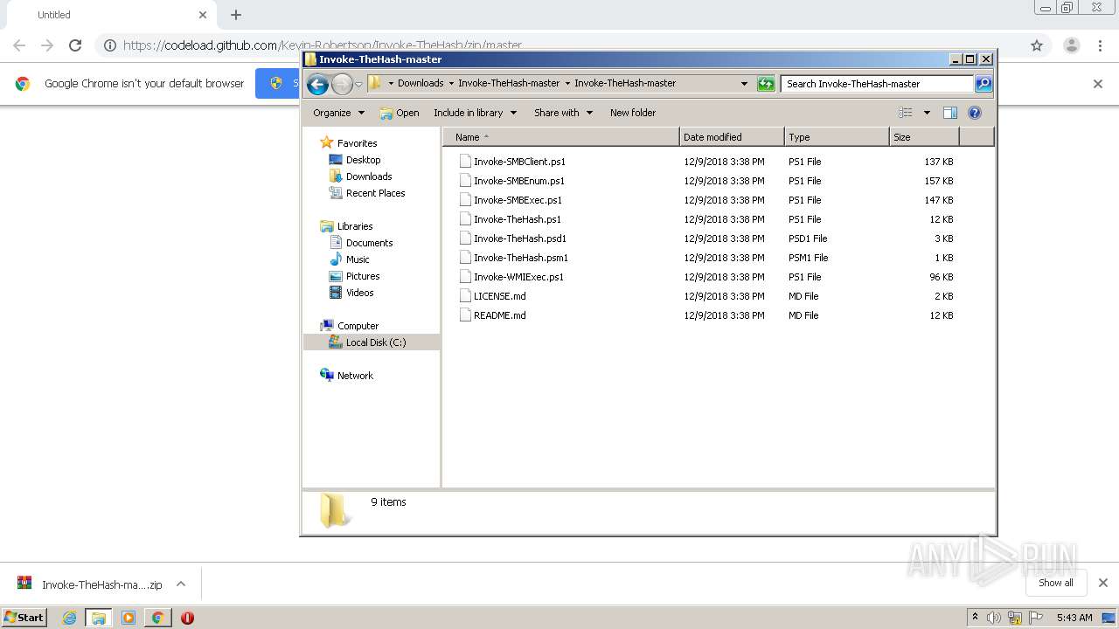The image size is (1119, 629).
Task: Go to Desktop in Favorites
Action: pyautogui.click(x=363, y=160)
